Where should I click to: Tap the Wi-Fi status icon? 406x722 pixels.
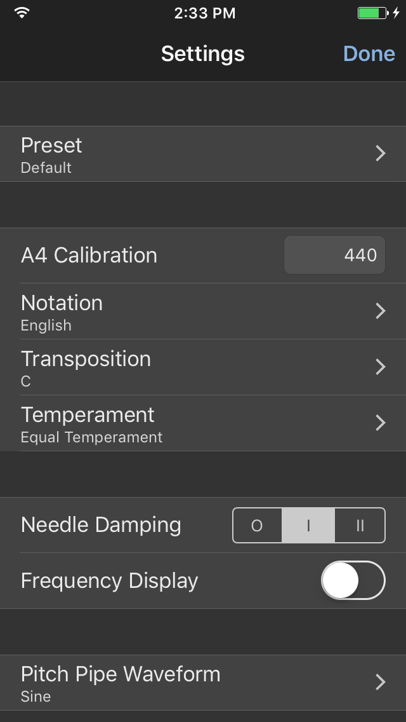point(22,13)
